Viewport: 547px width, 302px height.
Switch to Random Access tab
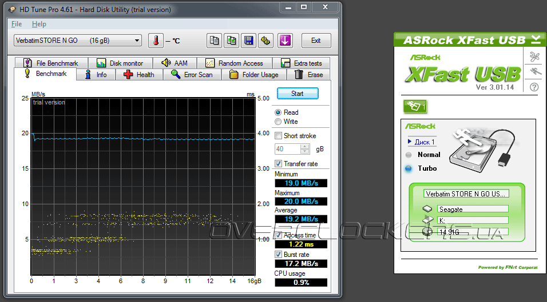tap(235, 63)
